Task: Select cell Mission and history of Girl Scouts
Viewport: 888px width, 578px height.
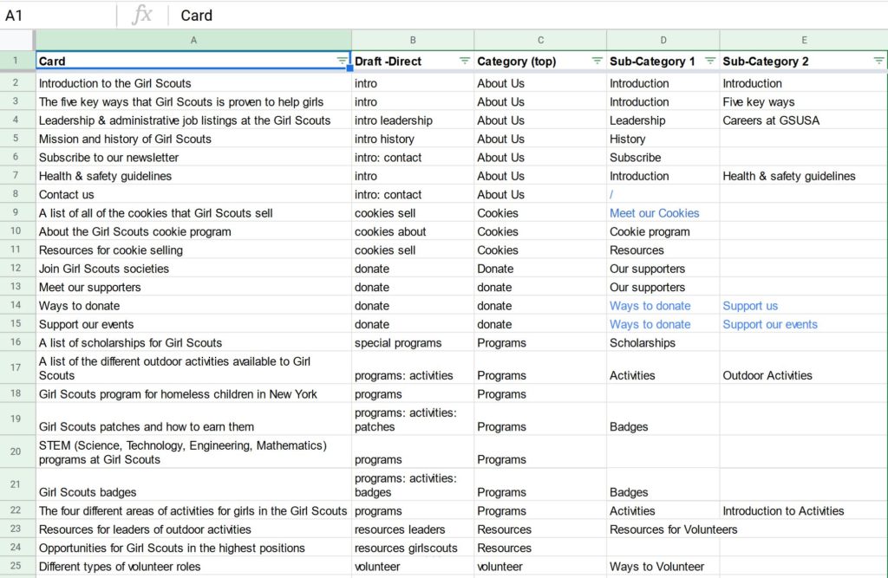Action: coord(193,140)
